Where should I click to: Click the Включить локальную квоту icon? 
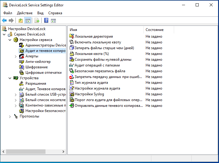72,42
